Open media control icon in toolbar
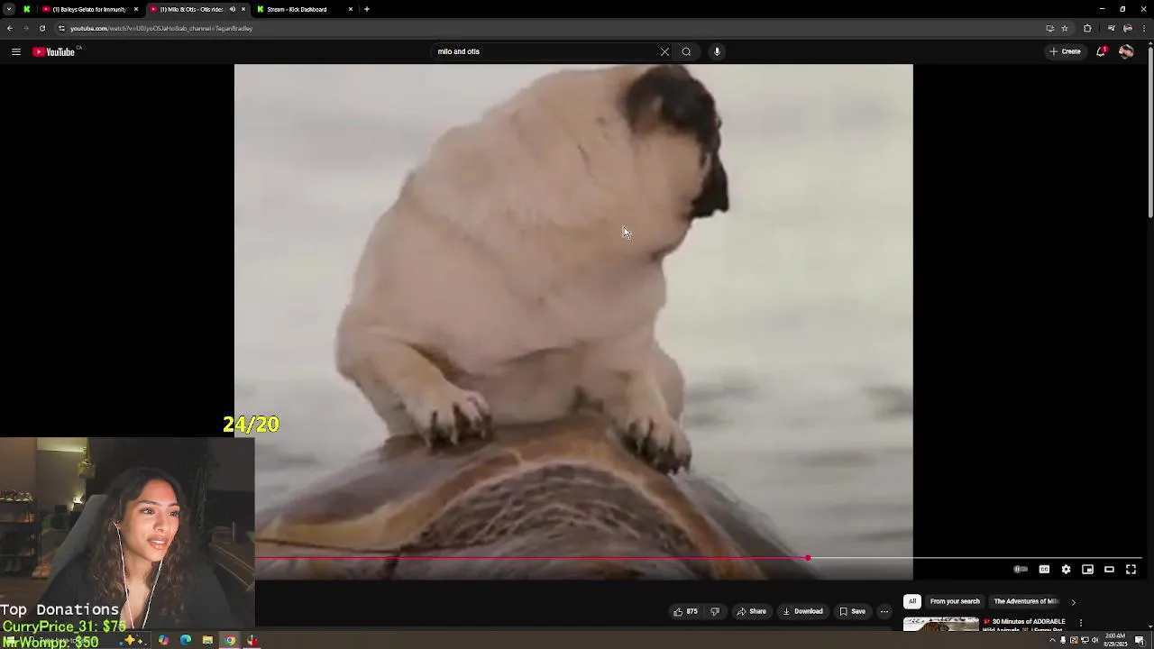1154x649 pixels. pyautogui.click(x=1111, y=28)
